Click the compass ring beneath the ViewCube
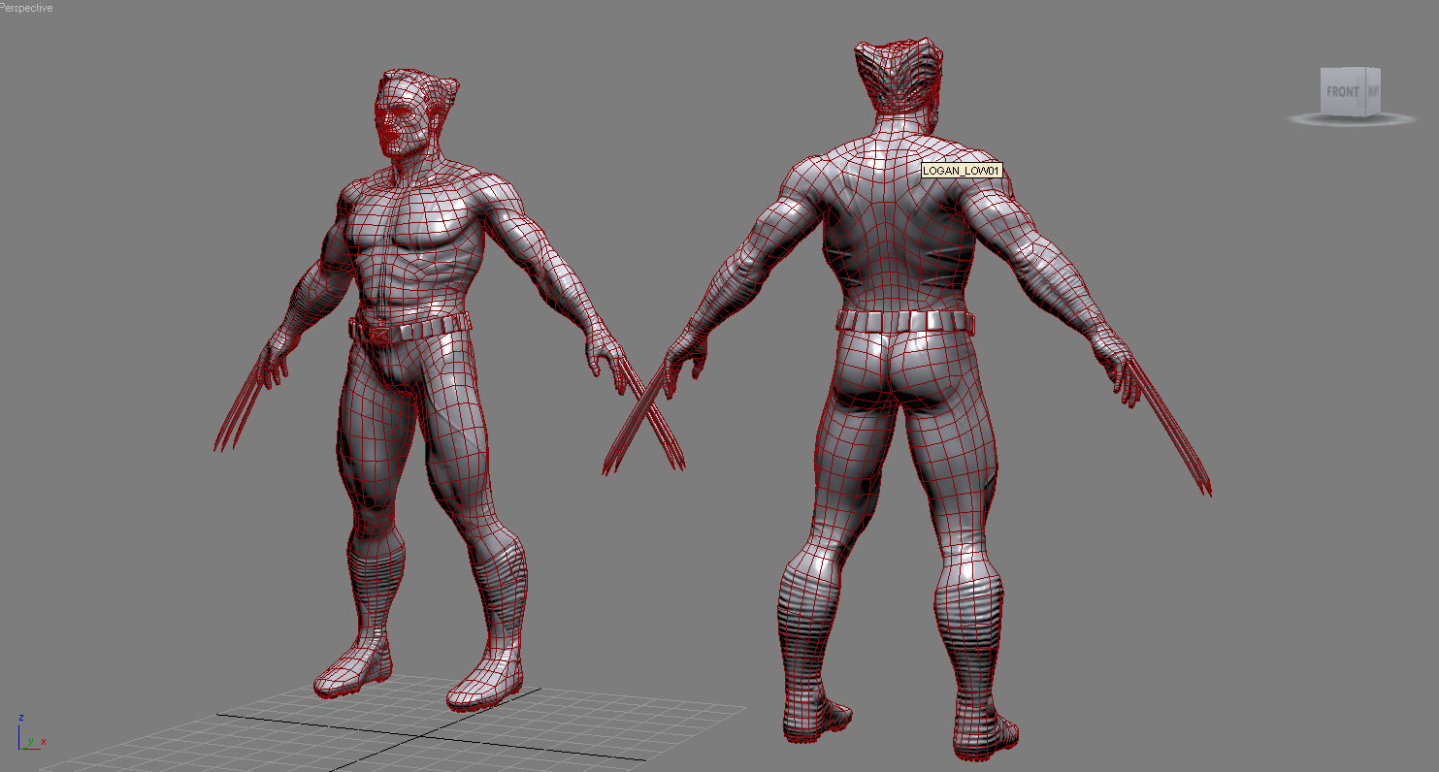1439x772 pixels. pos(1352,119)
